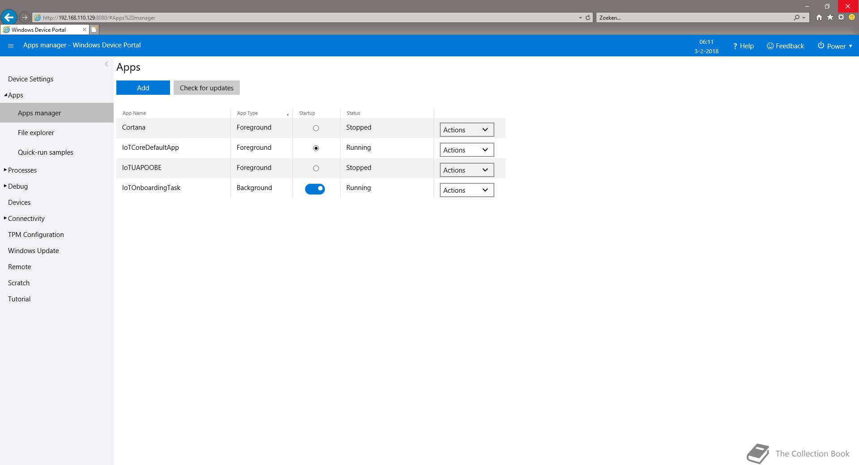Open Actions dropdown for Cortana

pyautogui.click(x=467, y=130)
